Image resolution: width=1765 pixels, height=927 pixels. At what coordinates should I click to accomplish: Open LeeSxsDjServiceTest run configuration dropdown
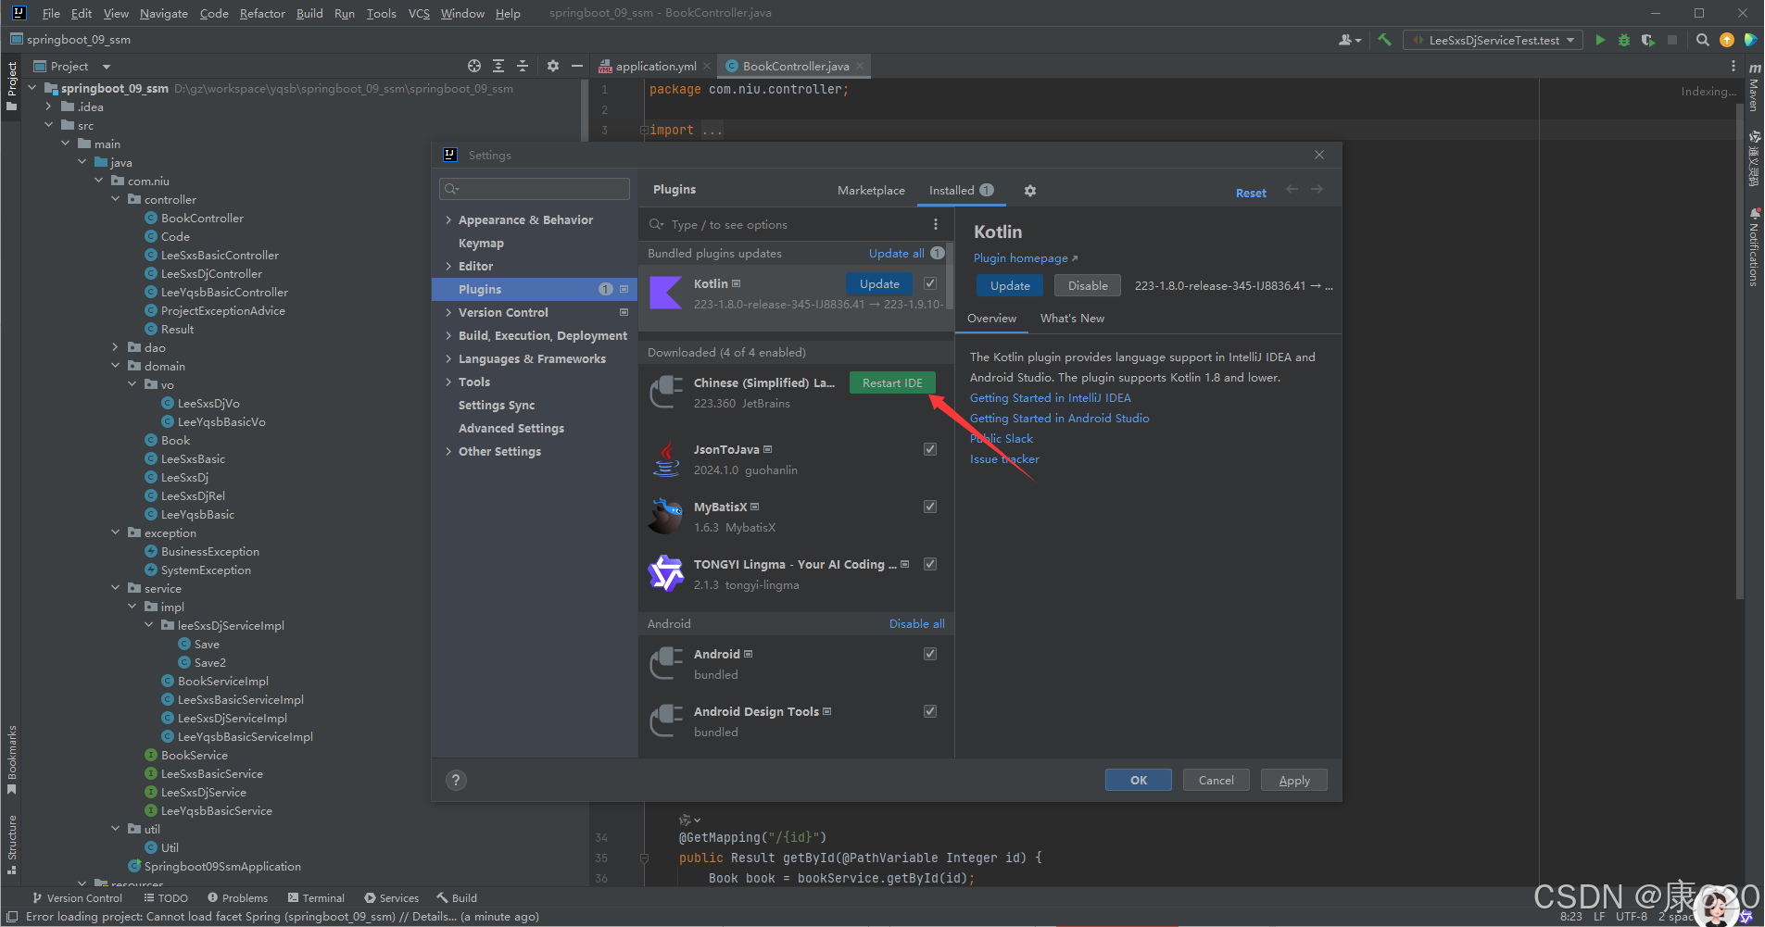click(x=1493, y=40)
